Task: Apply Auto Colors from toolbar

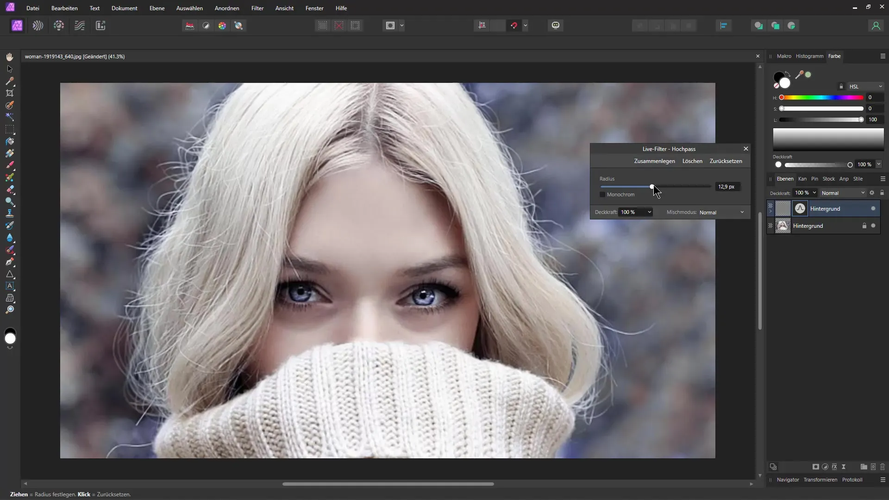Action: pyautogui.click(x=222, y=25)
